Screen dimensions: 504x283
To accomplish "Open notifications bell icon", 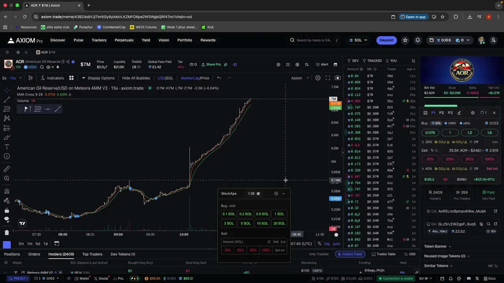I will [418, 40].
